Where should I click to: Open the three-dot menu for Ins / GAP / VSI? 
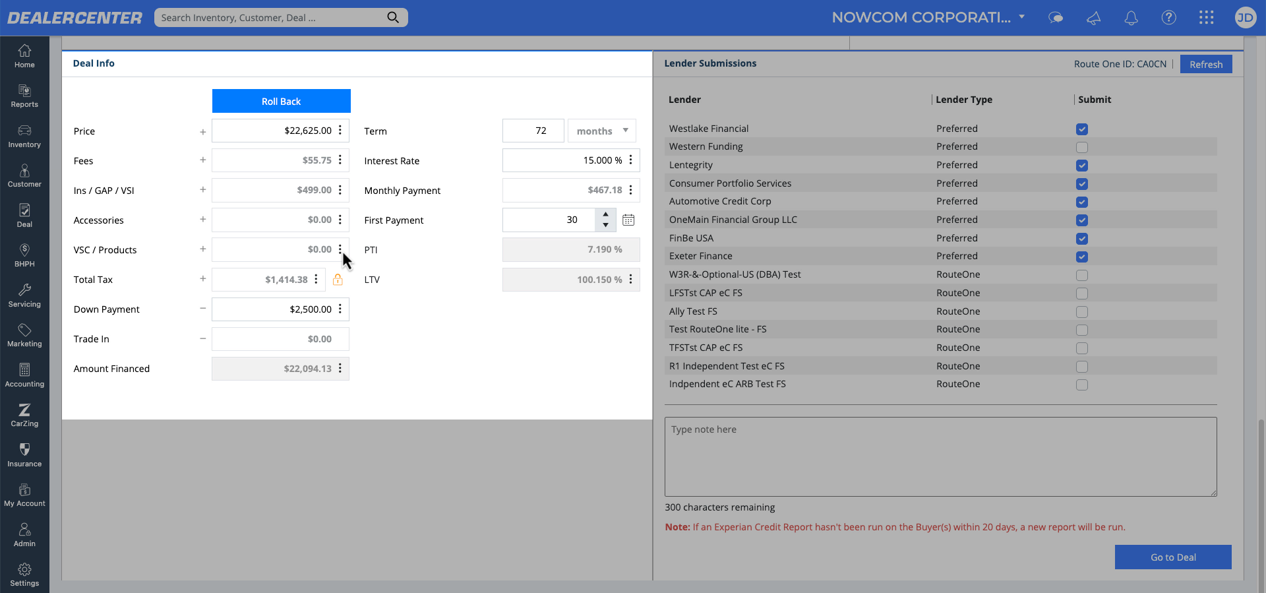(340, 190)
